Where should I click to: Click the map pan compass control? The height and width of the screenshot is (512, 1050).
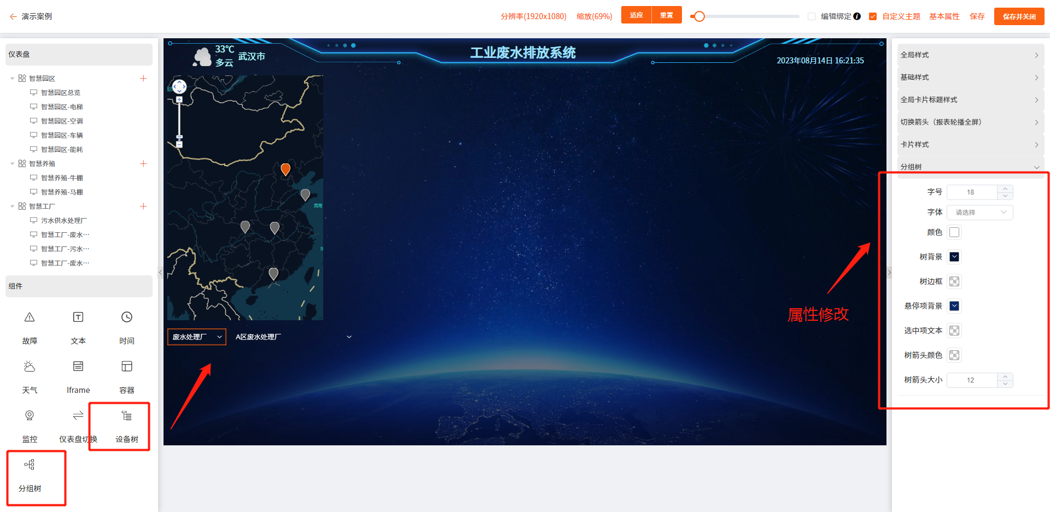tap(179, 86)
